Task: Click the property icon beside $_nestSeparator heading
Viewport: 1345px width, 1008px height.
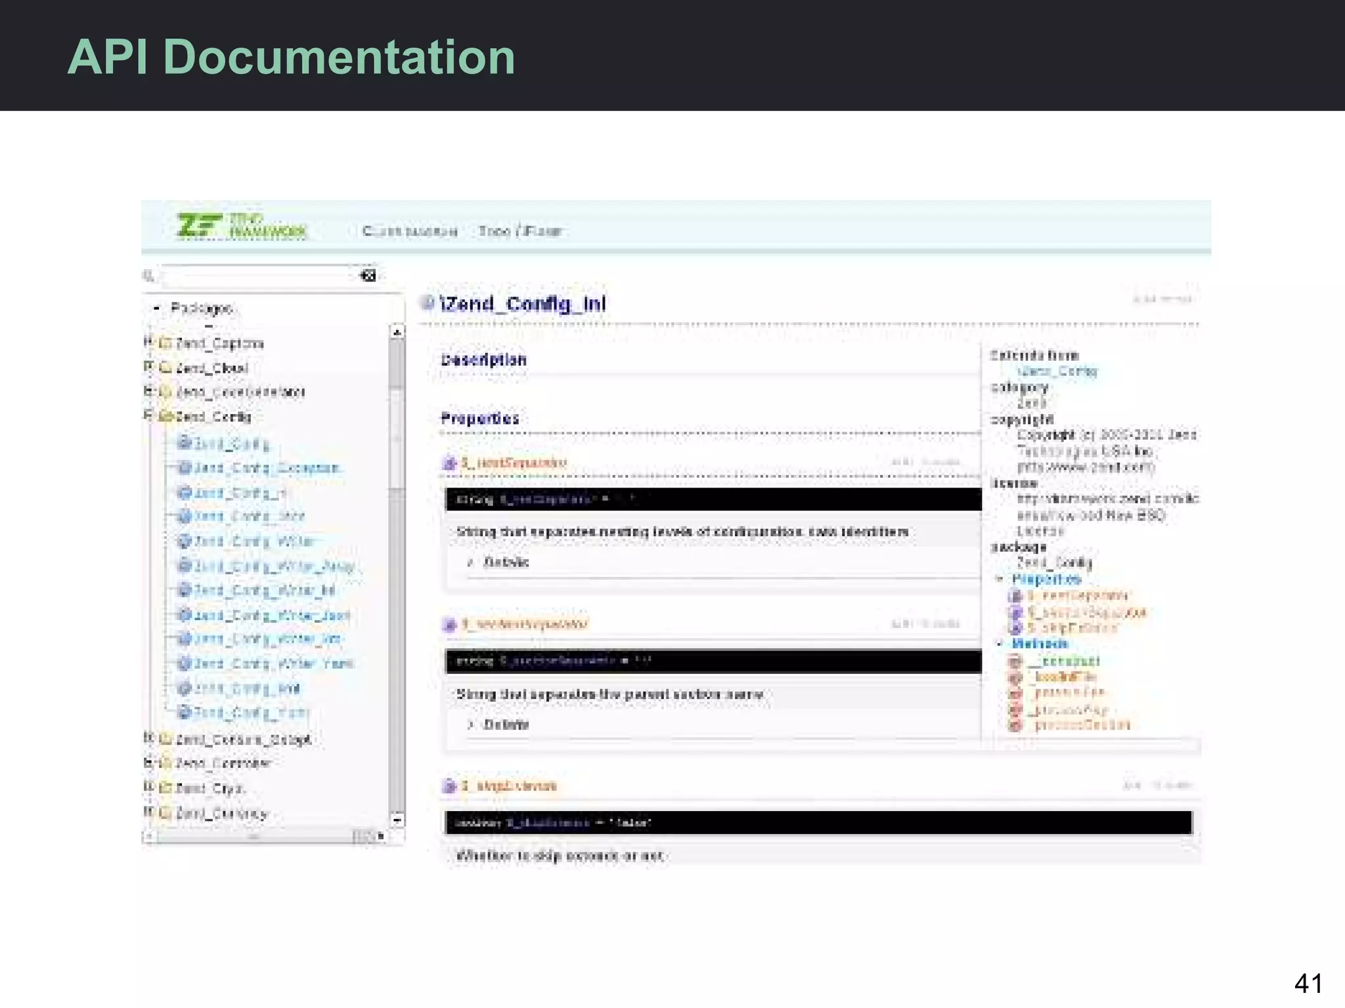Action: click(x=450, y=463)
